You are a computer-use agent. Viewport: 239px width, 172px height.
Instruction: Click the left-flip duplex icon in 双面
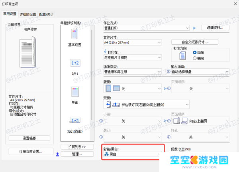coord(108,105)
